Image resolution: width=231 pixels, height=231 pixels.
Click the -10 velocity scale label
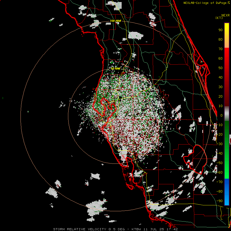point(219,125)
